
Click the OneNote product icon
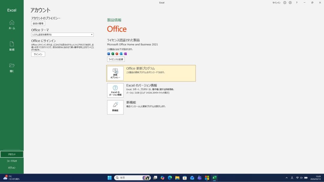click(x=125, y=54)
